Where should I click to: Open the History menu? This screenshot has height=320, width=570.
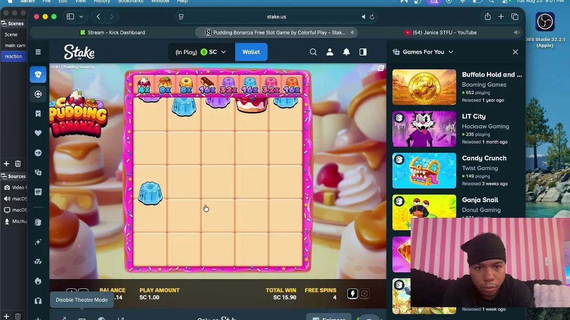pos(102,2)
